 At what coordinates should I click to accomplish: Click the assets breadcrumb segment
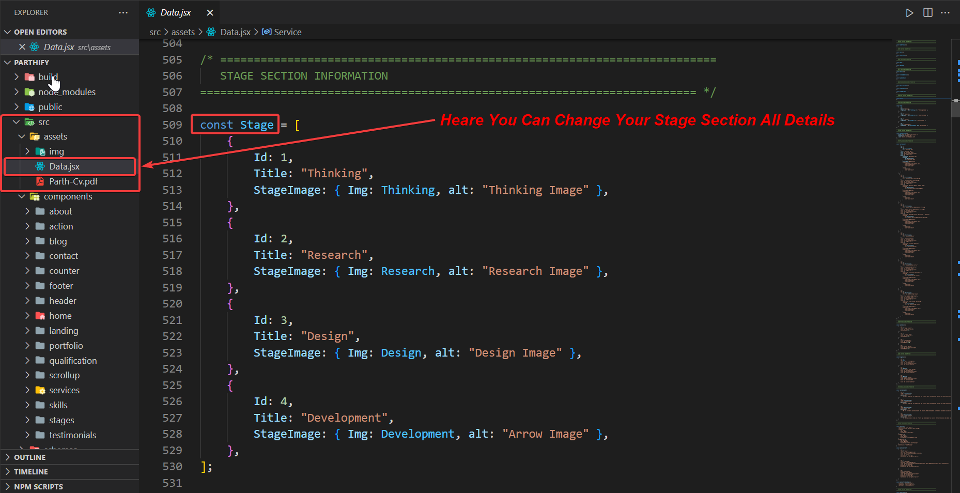pos(183,32)
